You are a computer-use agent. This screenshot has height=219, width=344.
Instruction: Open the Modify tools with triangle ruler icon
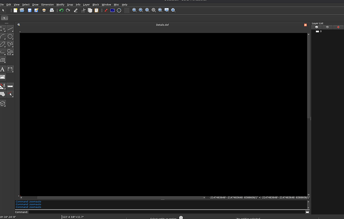2,86
